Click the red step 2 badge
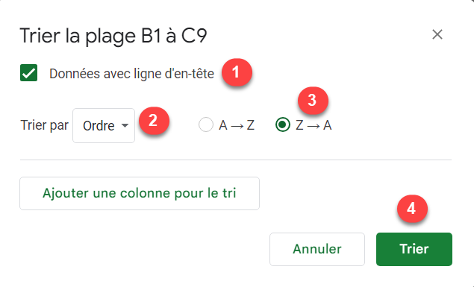This screenshot has width=474, height=287. (x=154, y=121)
